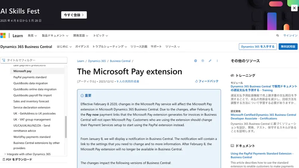Select QuickBooks data migration in sidebar
The image size is (299, 168).
pyautogui.click(x=31, y=83)
